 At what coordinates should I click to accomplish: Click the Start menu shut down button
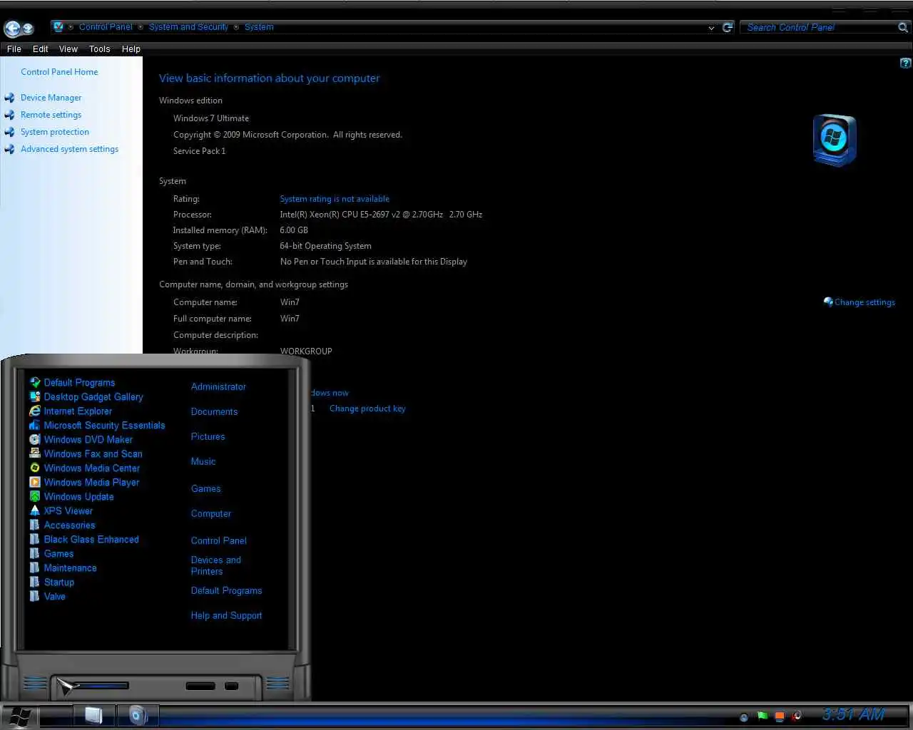(x=200, y=686)
